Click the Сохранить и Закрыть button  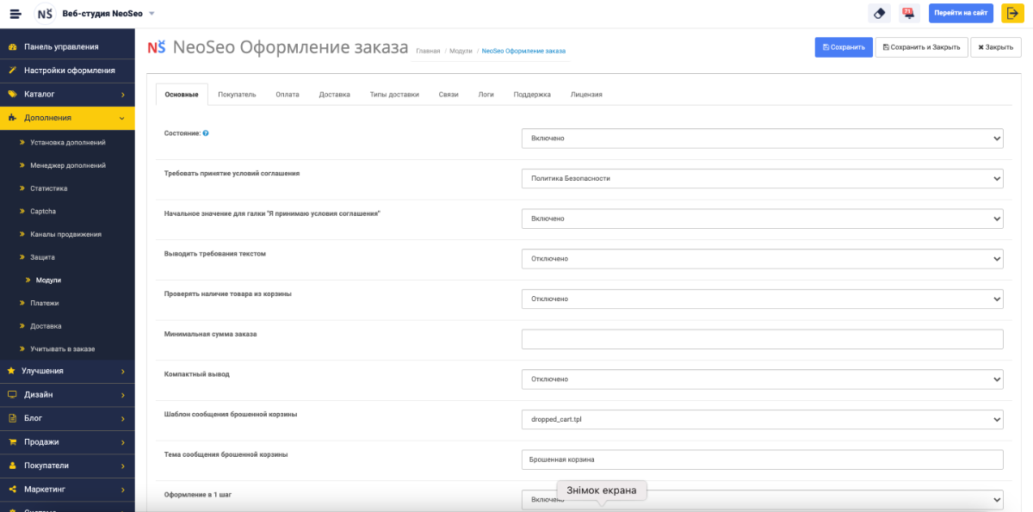(x=921, y=47)
